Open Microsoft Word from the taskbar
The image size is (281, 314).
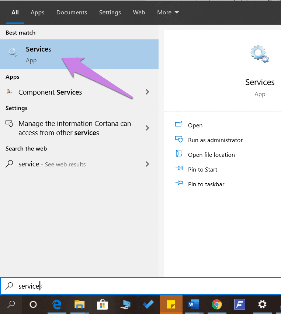(x=193, y=304)
